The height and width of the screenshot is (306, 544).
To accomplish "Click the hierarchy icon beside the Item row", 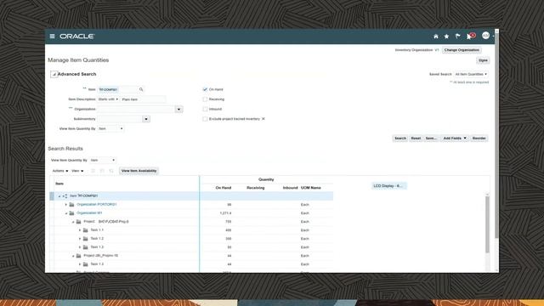I will click(x=65, y=196).
